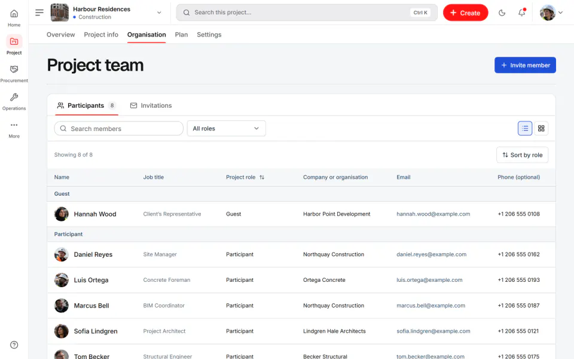
Task: Toggle the hamburger sidebar menu
Action: (39, 13)
